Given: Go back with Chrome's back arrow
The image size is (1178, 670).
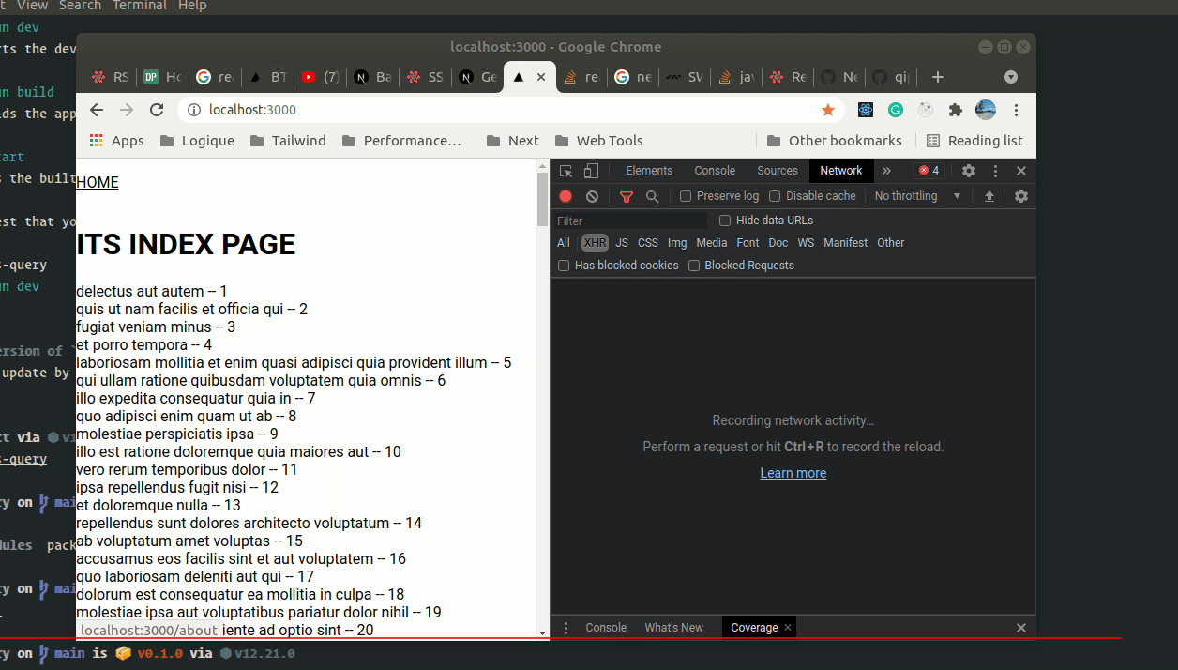Looking at the screenshot, I should click(97, 110).
